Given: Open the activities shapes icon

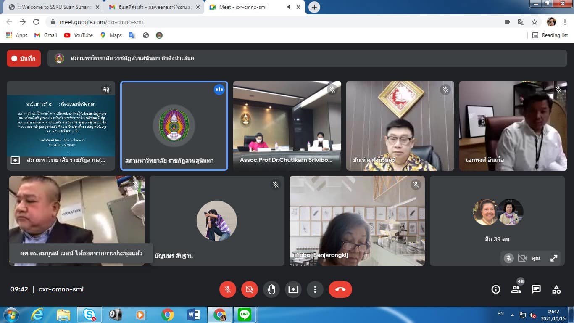Looking at the screenshot, I should pos(556,289).
